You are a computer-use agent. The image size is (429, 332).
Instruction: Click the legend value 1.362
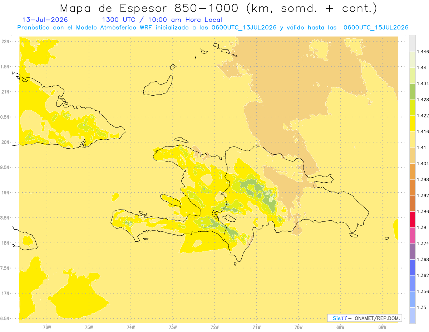423,275
